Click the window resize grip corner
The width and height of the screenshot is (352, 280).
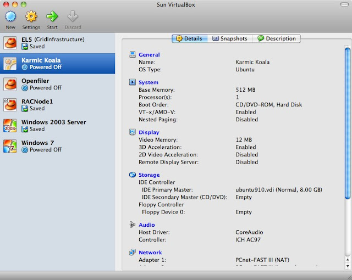[x=349, y=277]
